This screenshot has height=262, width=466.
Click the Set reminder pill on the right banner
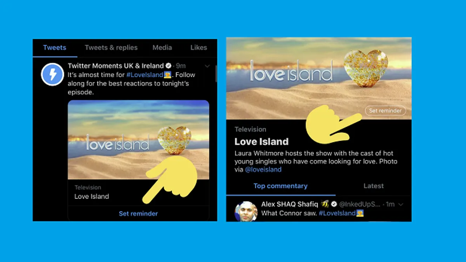[385, 111]
